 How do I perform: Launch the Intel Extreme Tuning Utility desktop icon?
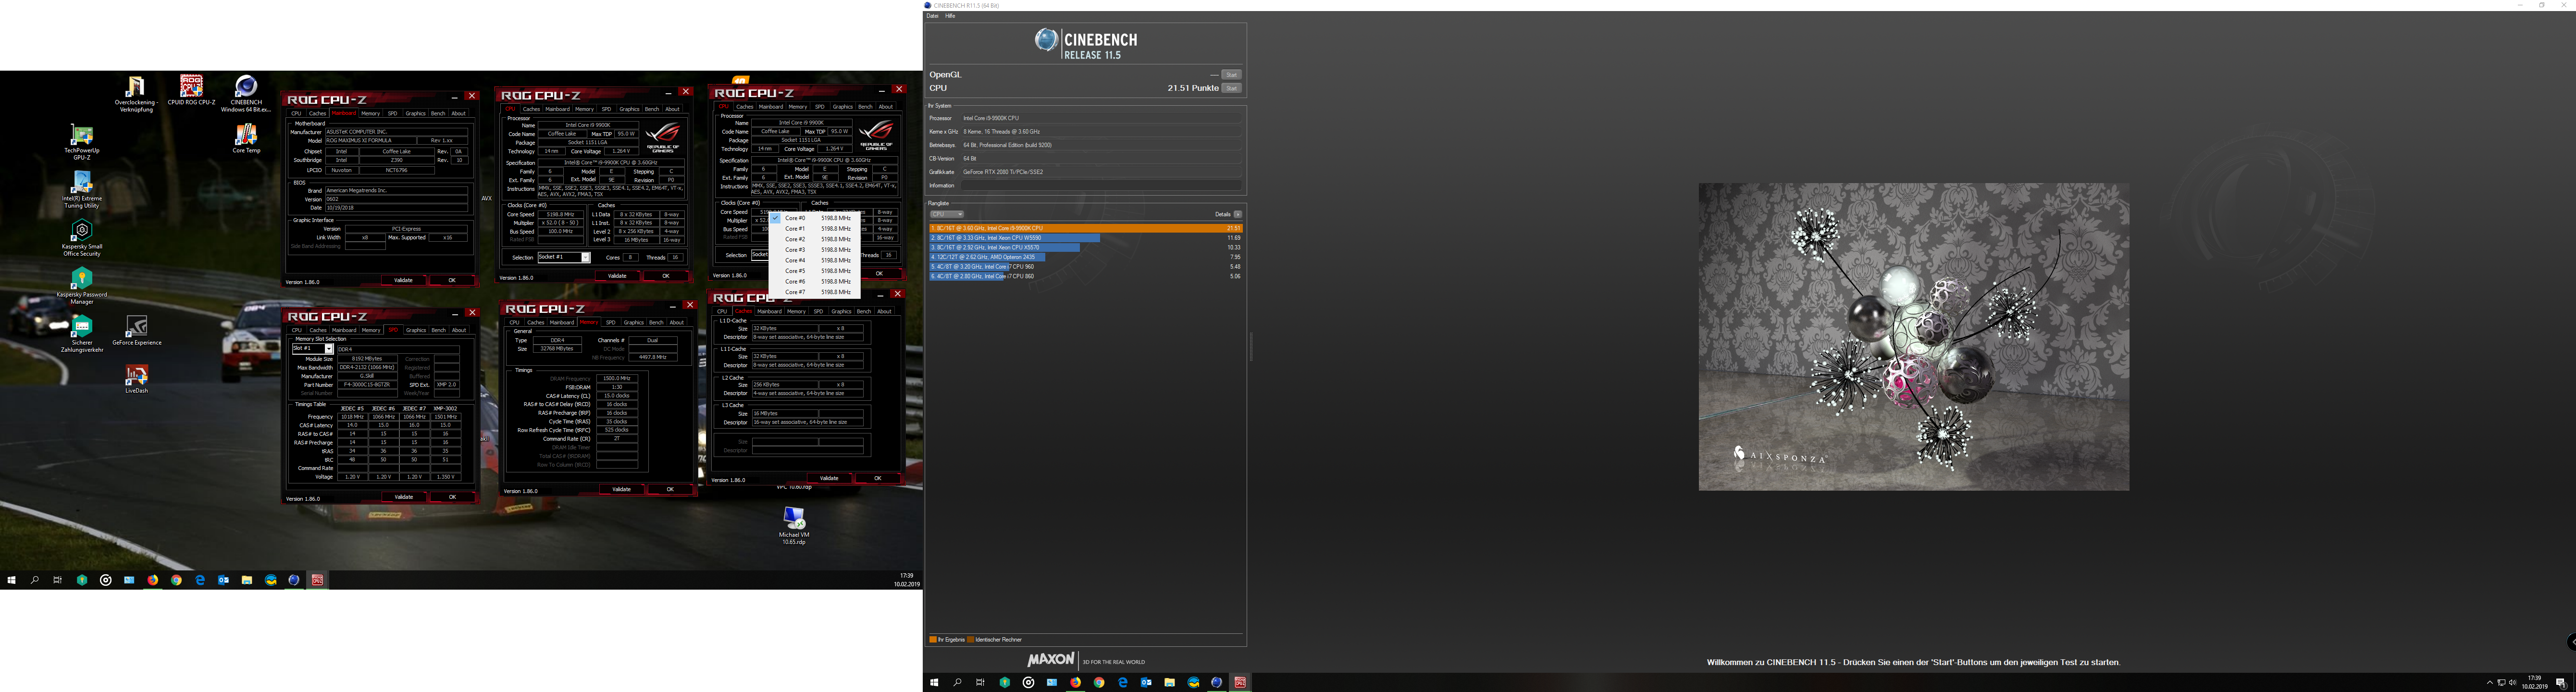82,190
